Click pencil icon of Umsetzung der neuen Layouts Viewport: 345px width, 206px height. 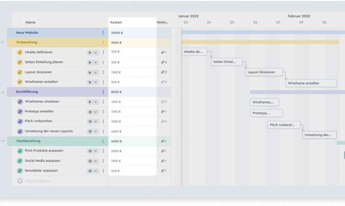coord(20,131)
